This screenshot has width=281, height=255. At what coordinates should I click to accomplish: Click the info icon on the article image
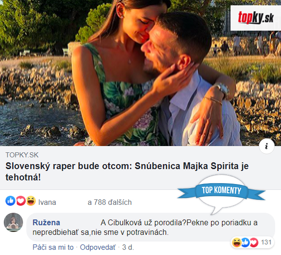pyautogui.click(x=267, y=146)
